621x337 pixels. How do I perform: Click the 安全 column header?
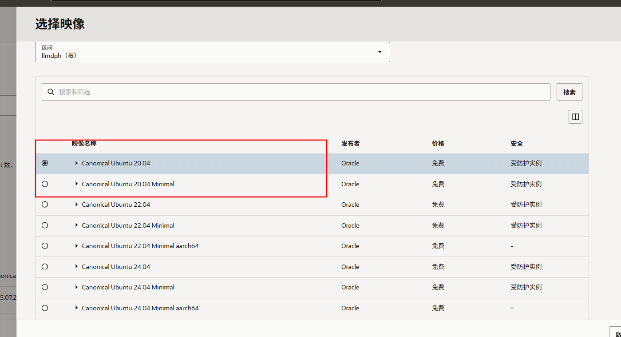[x=517, y=144]
